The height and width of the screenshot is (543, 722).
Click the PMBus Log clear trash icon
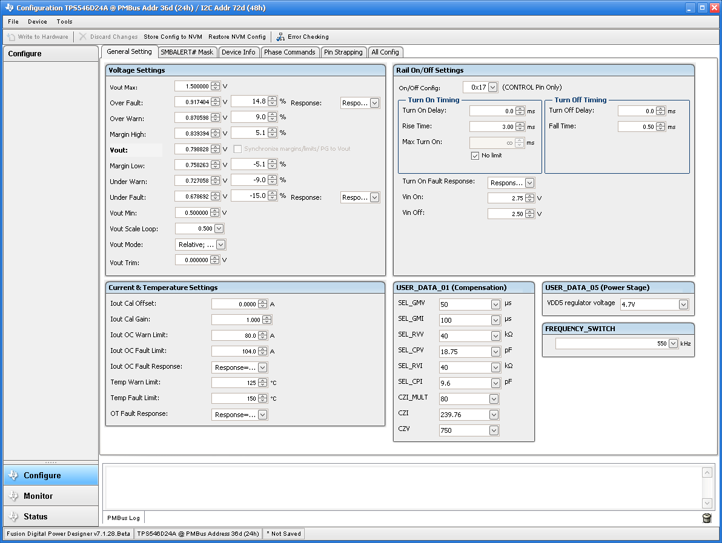[x=707, y=518]
